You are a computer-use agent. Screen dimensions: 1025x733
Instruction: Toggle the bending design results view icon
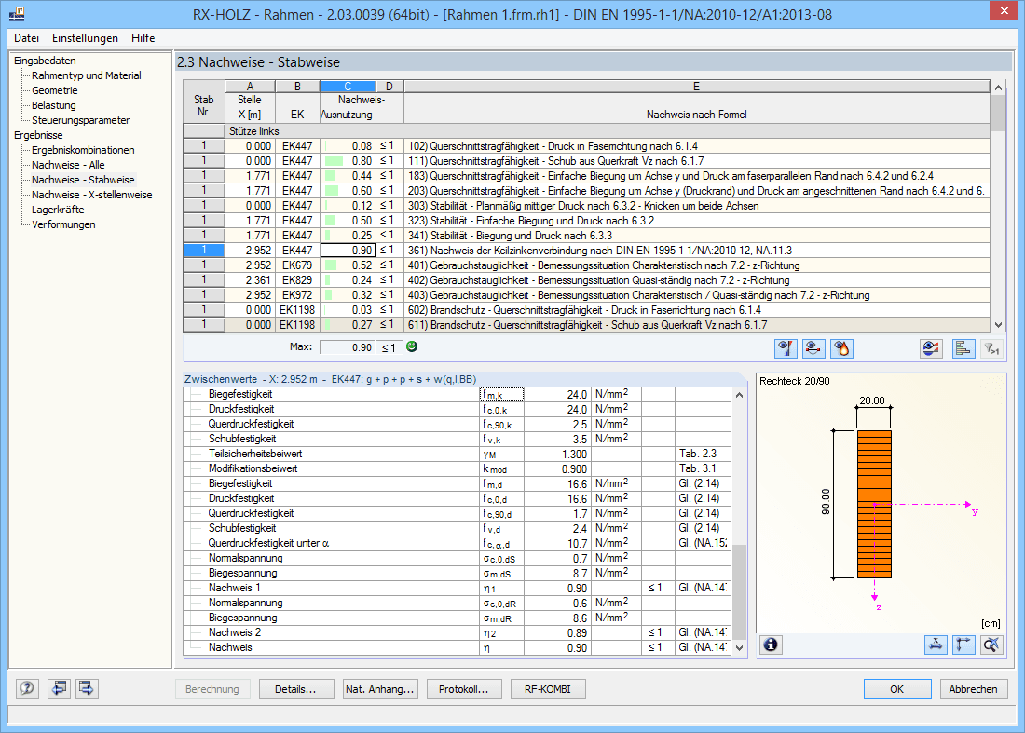click(786, 349)
